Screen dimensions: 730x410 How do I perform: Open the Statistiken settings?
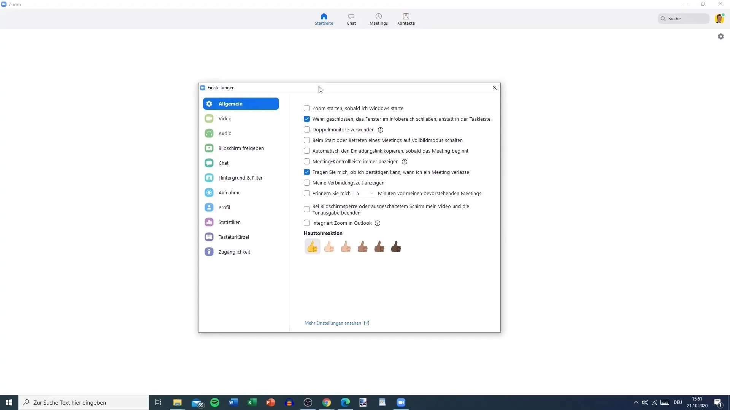[241, 222]
